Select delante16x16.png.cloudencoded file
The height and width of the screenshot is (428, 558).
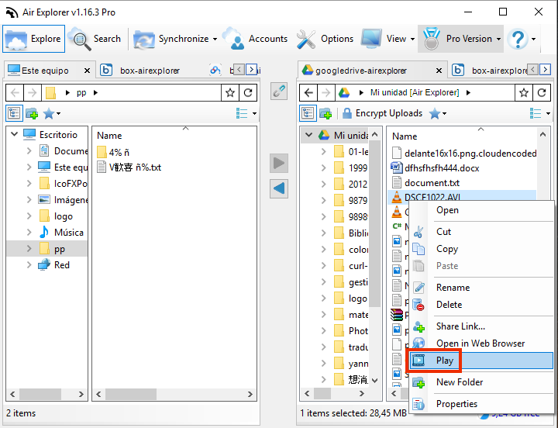pos(464,153)
